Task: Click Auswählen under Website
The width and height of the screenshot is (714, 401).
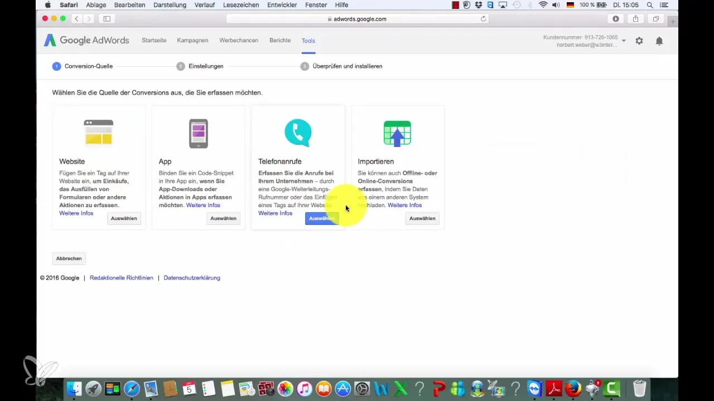Action: click(124, 218)
